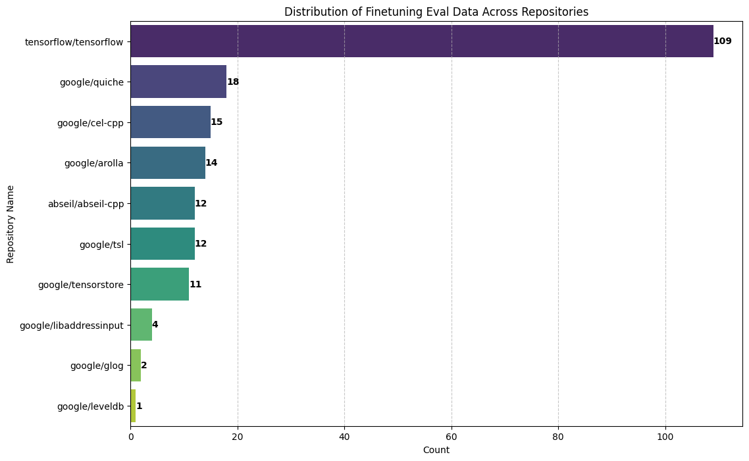Select the google/tensorstore bar
This screenshot has height=461, width=749.
(x=160, y=285)
